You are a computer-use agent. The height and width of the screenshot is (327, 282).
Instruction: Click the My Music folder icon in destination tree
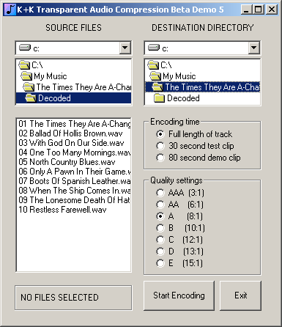point(155,76)
